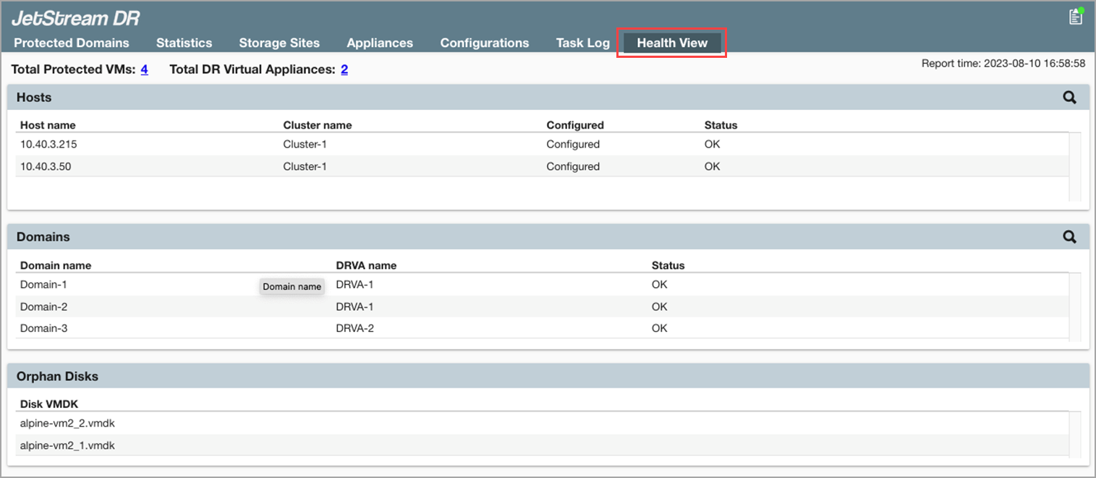
Task: Sort domains by DRVA name column header
Action: [x=366, y=265]
